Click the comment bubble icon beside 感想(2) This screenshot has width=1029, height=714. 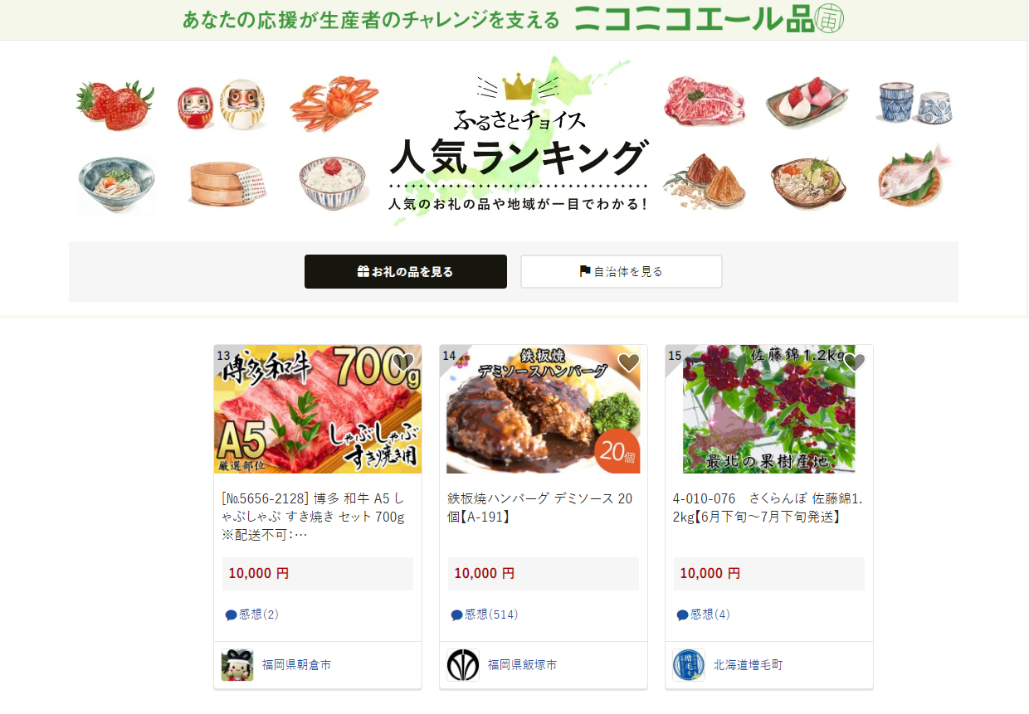tap(232, 615)
